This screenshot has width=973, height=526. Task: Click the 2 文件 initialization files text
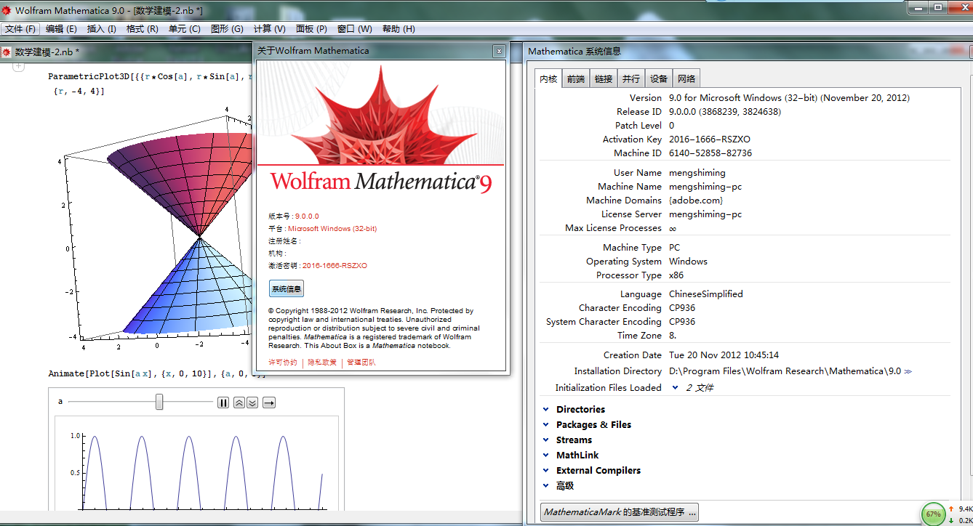700,388
